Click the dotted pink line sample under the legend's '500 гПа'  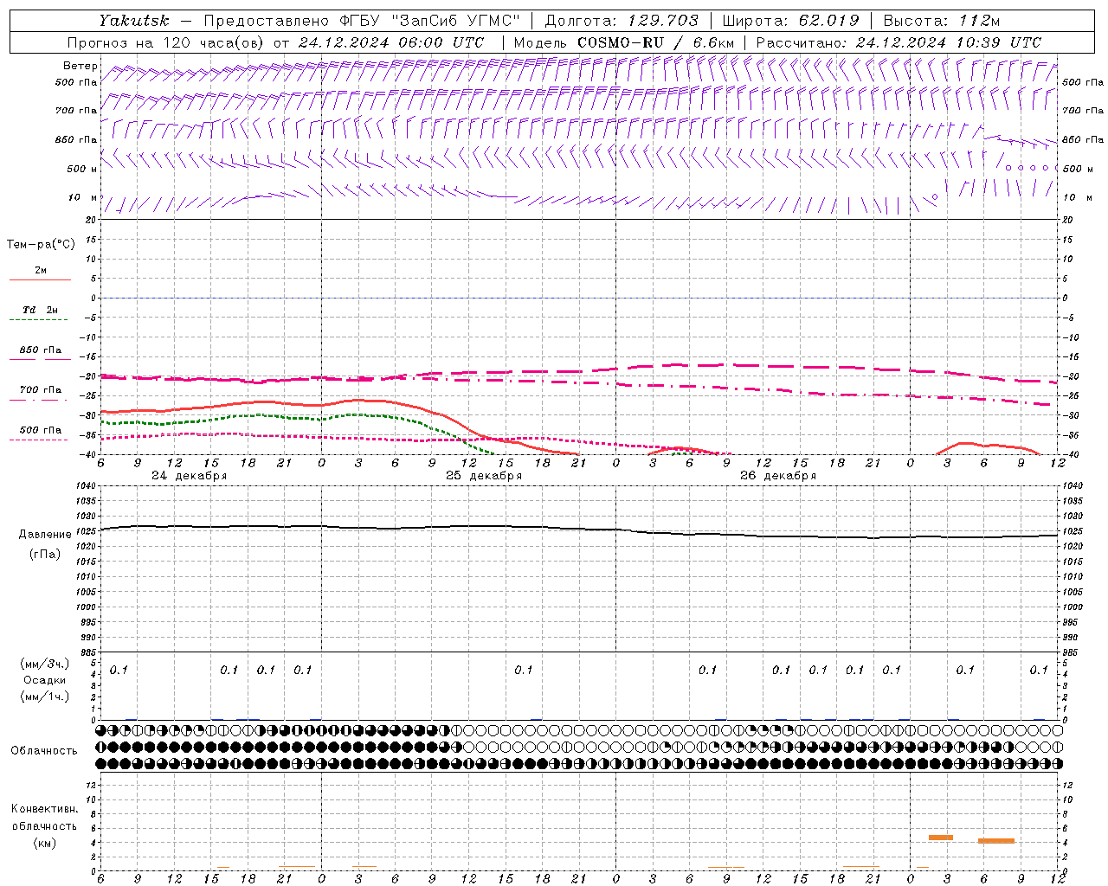click(39, 440)
